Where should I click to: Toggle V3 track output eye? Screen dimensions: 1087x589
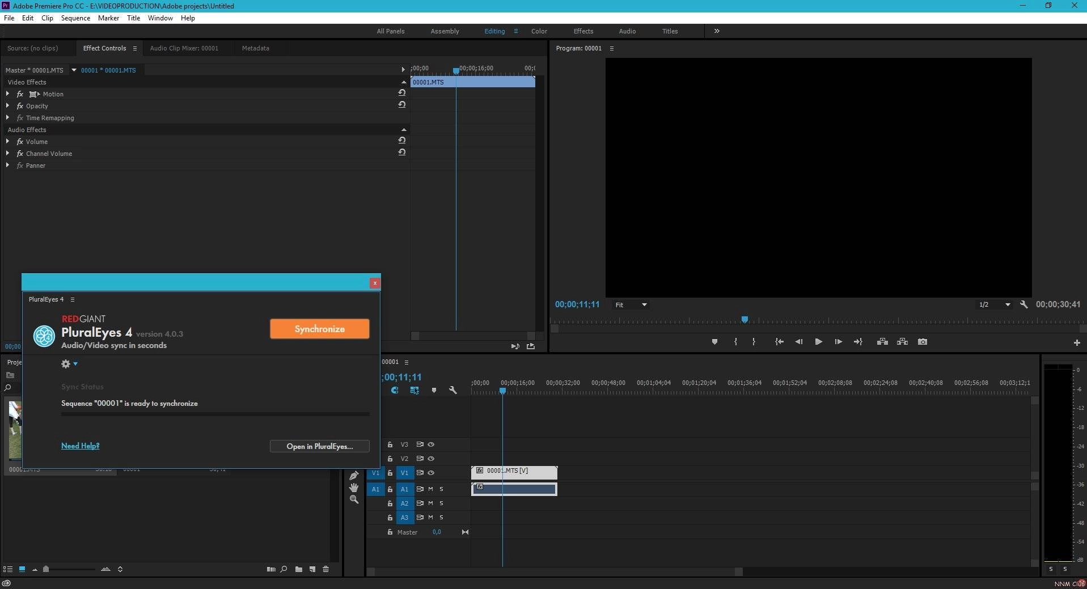(431, 444)
